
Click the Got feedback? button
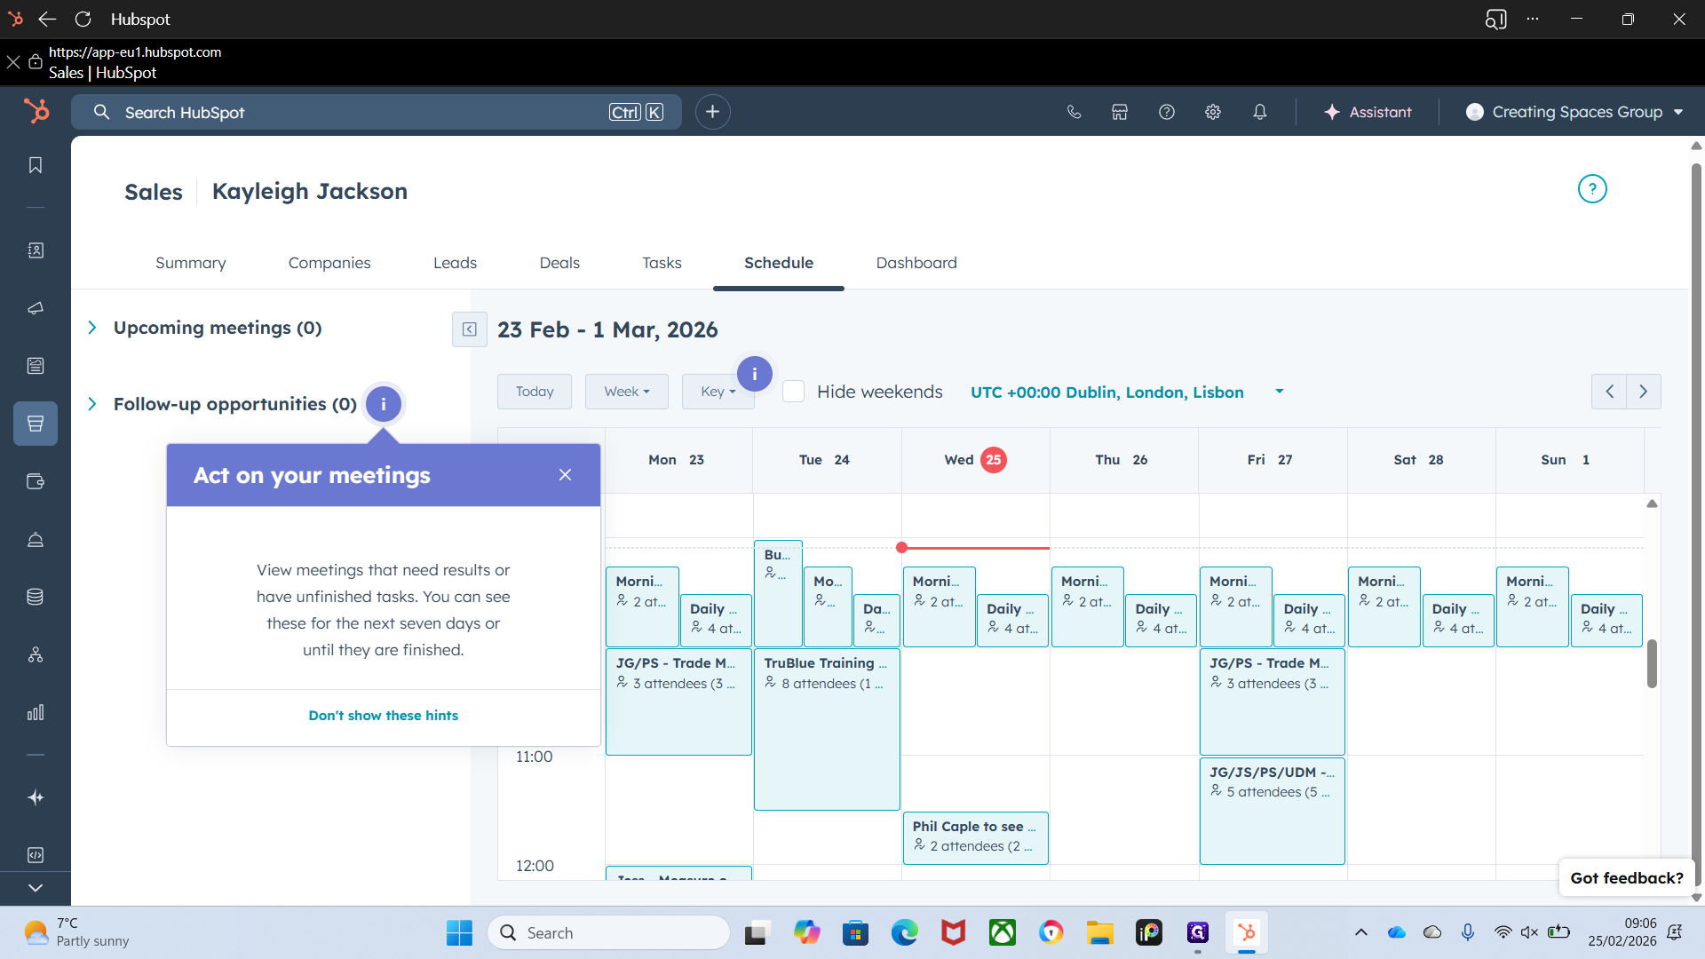tap(1627, 878)
